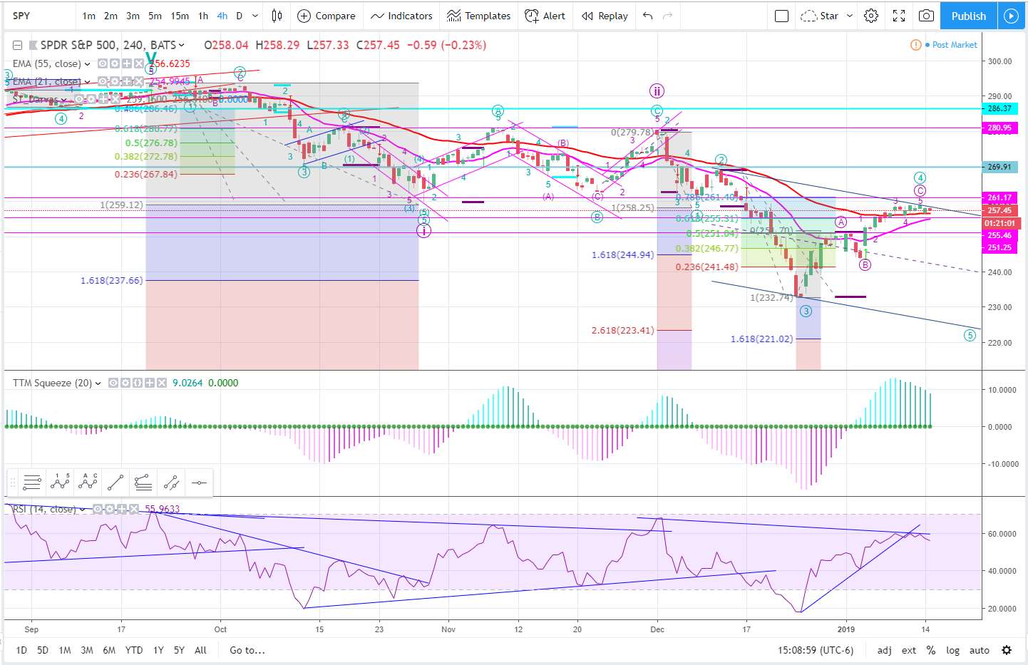Expand the ST_Darvas dropdown chevron
1028x665 pixels.
[63, 100]
